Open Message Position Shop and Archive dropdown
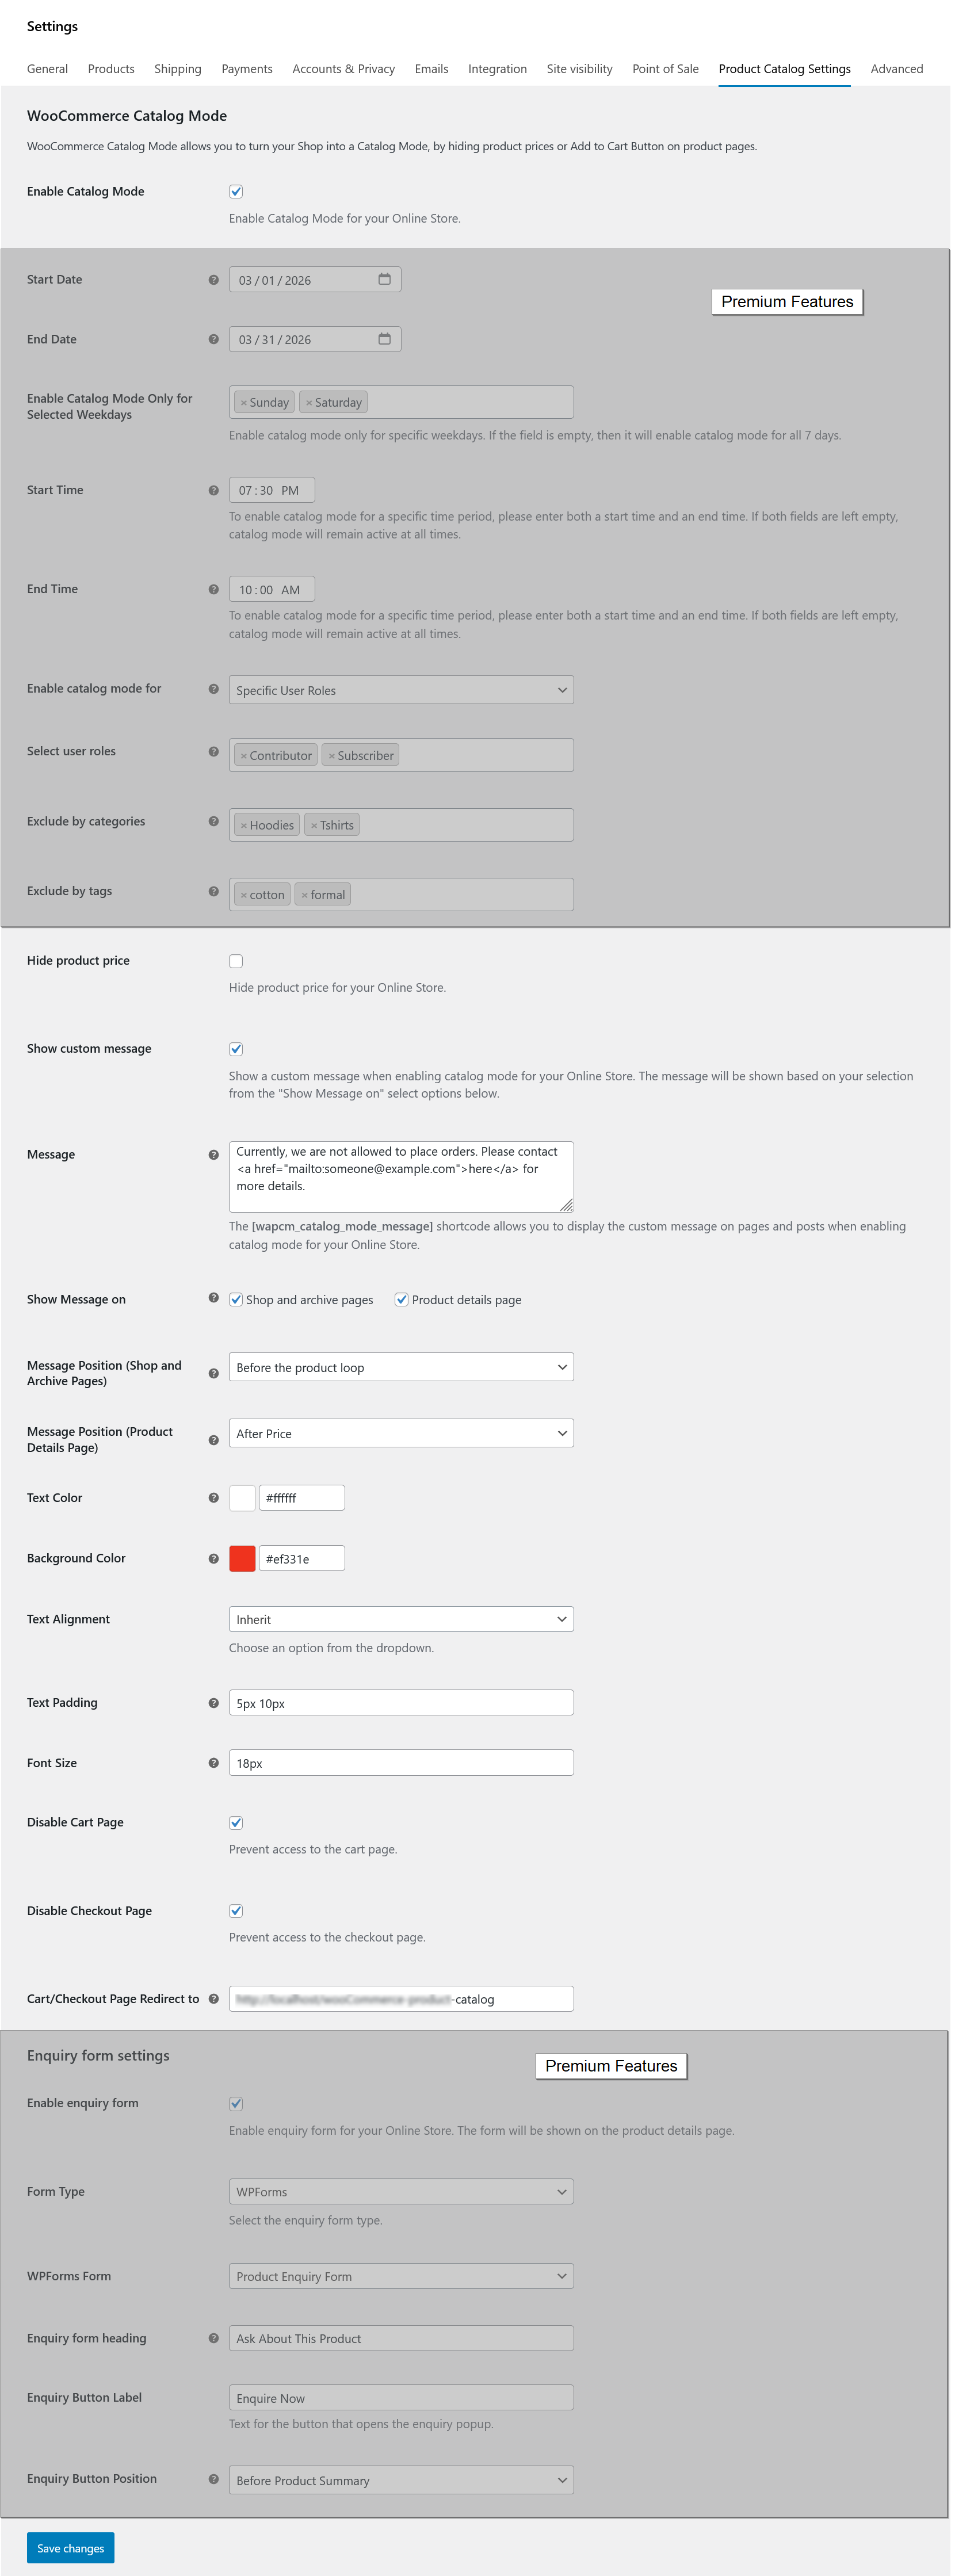 click(x=401, y=1367)
